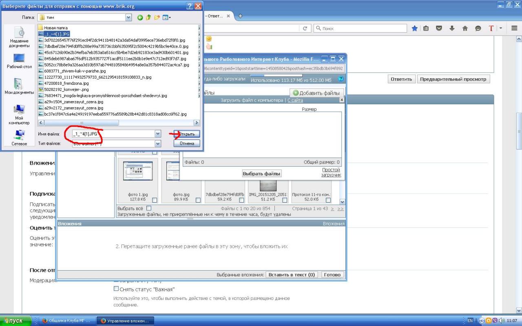Go to Firefox home page icon
The width and height of the screenshot is (522, 326).
464,28
